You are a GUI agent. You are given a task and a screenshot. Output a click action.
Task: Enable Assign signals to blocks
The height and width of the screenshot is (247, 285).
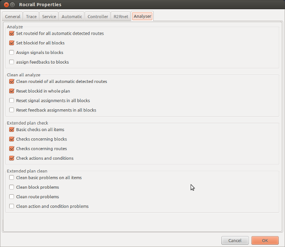click(12, 53)
